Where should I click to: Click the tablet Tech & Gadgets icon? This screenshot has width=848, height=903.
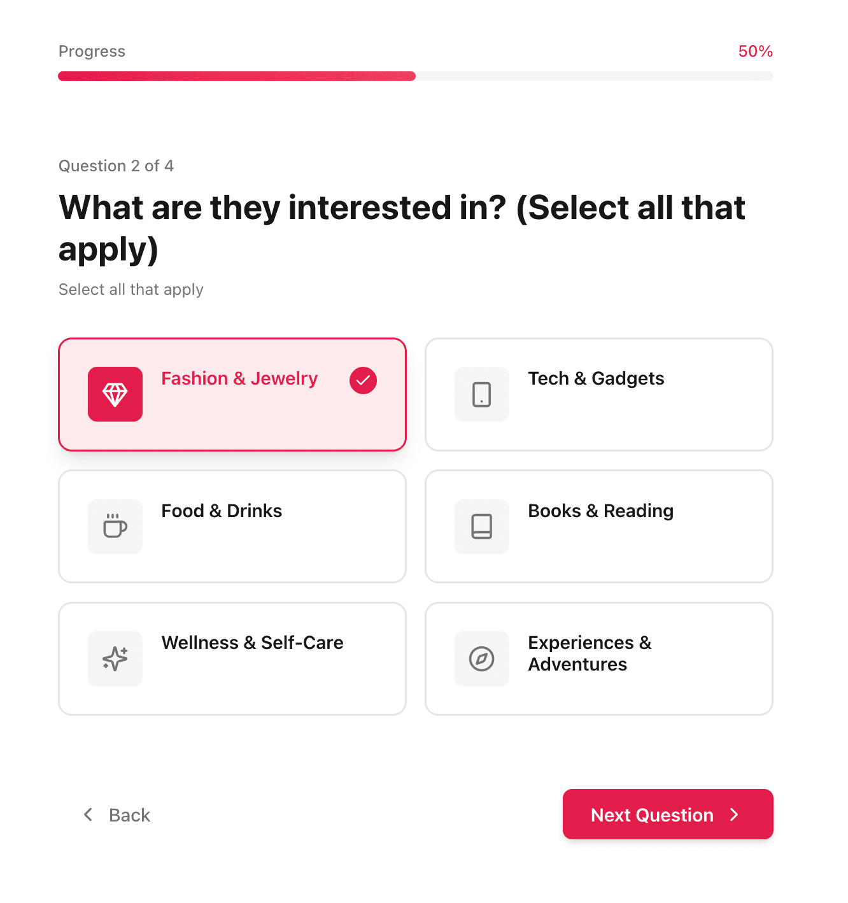tap(482, 394)
